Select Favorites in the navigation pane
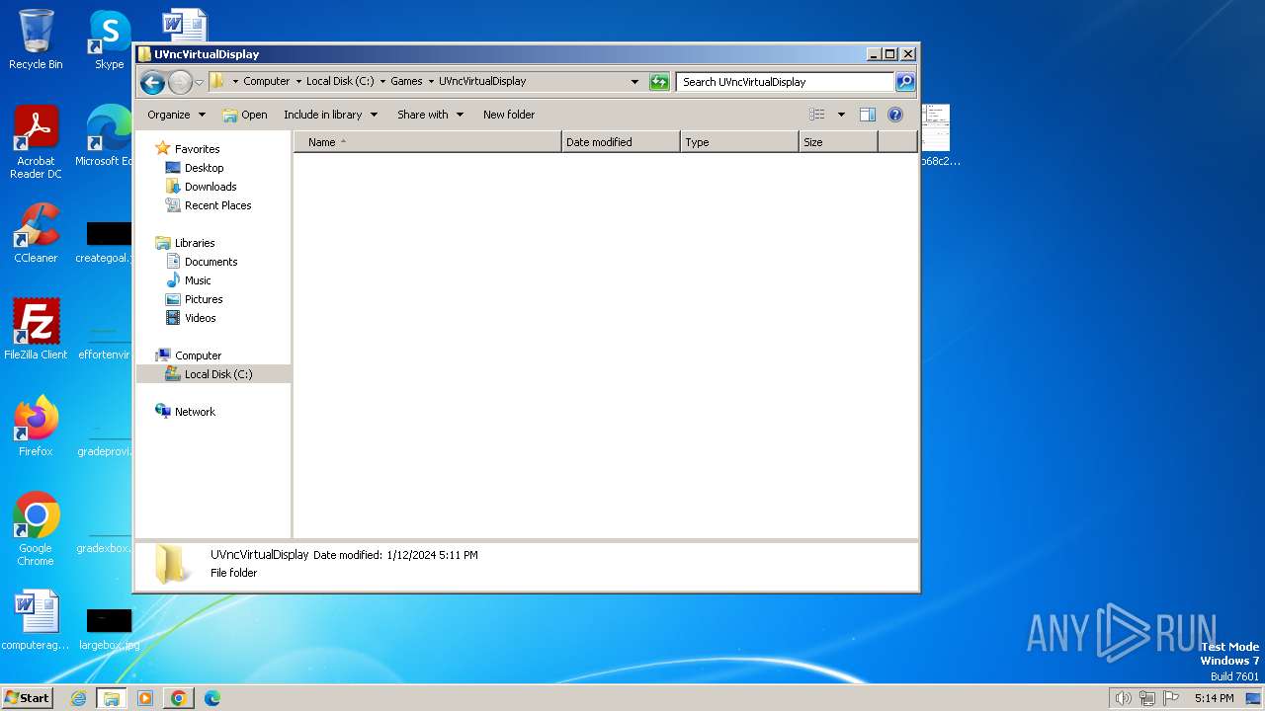 pos(197,149)
